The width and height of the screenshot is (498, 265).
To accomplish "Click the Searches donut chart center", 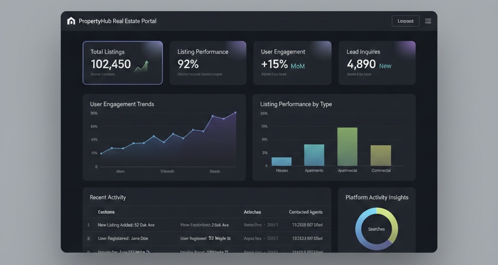I will [x=376, y=229].
